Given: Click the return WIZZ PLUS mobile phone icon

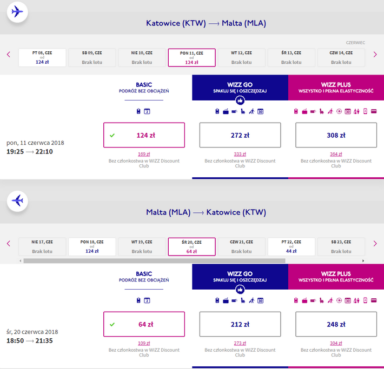Looking at the screenshot, I should pyautogui.click(x=365, y=301).
